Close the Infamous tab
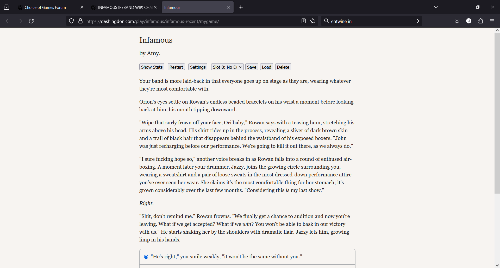 (228, 7)
